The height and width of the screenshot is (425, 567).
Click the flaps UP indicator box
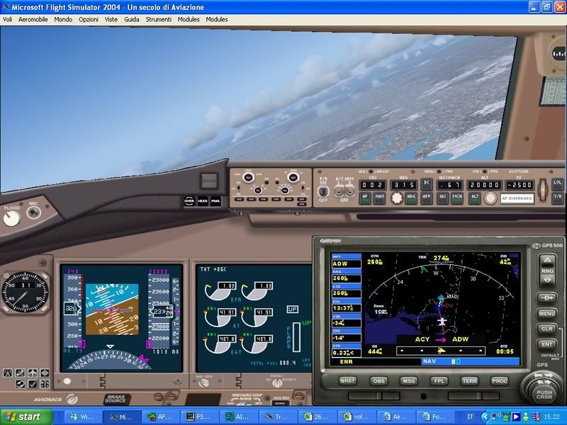(x=292, y=310)
